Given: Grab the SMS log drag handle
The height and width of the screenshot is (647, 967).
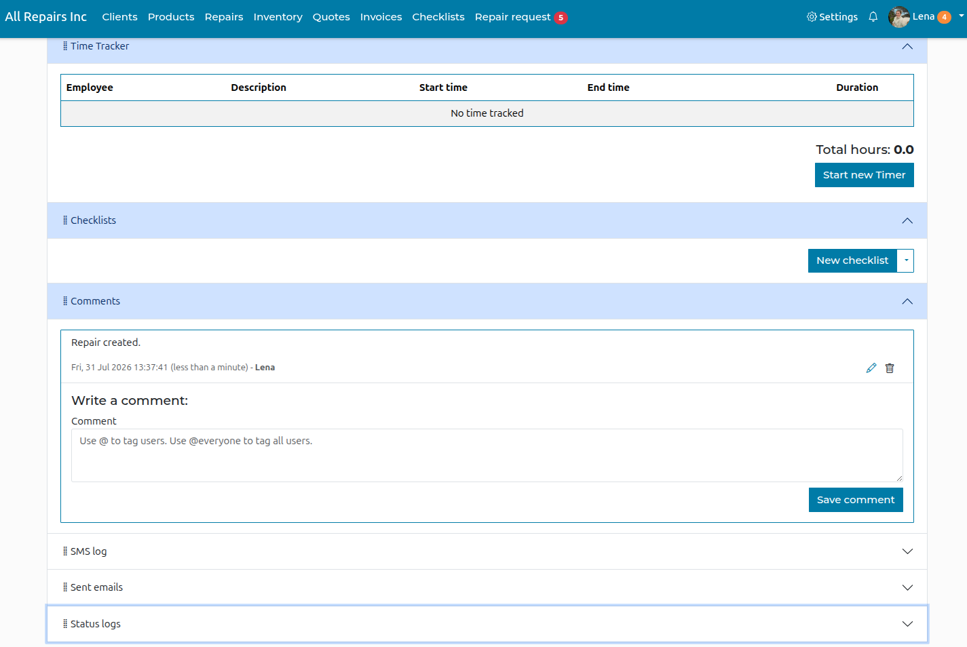Looking at the screenshot, I should [65, 551].
